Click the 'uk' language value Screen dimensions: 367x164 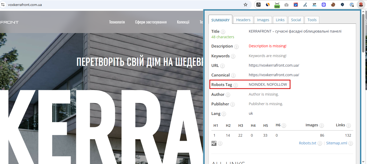point(251,113)
